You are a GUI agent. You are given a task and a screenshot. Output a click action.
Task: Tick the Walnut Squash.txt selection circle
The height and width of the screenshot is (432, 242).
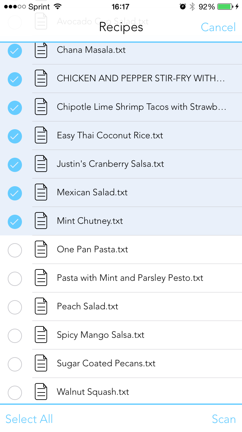pyautogui.click(x=15, y=393)
